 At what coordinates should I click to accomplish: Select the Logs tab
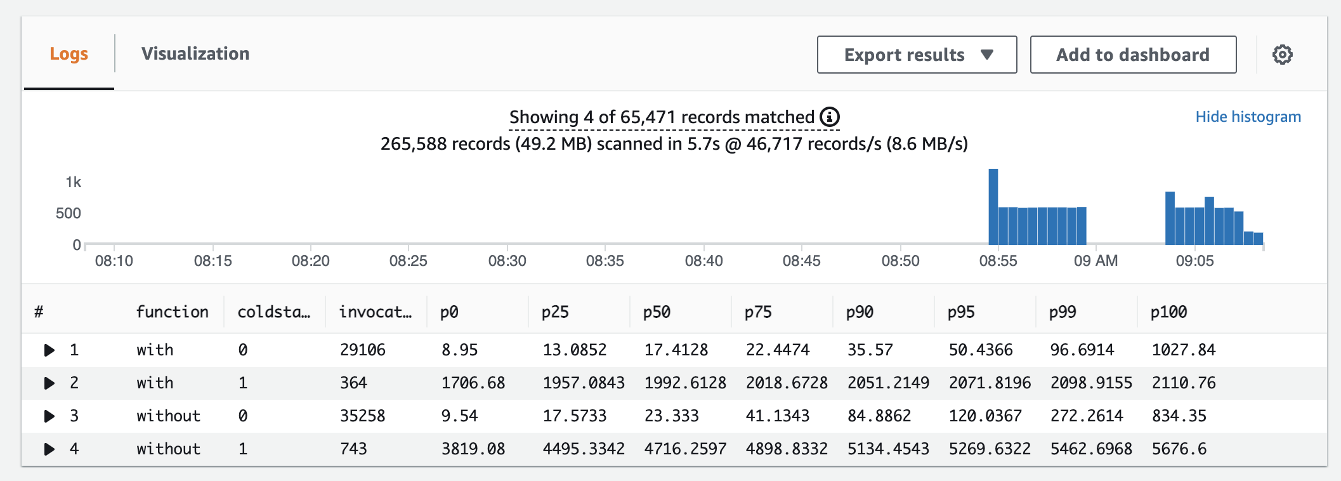tap(69, 54)
